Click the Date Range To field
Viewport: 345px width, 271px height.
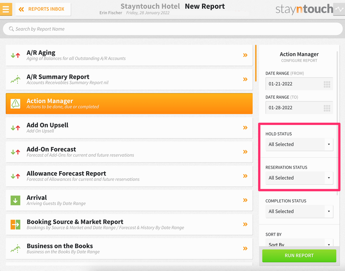pyautogui.click(x=299, y=108)
